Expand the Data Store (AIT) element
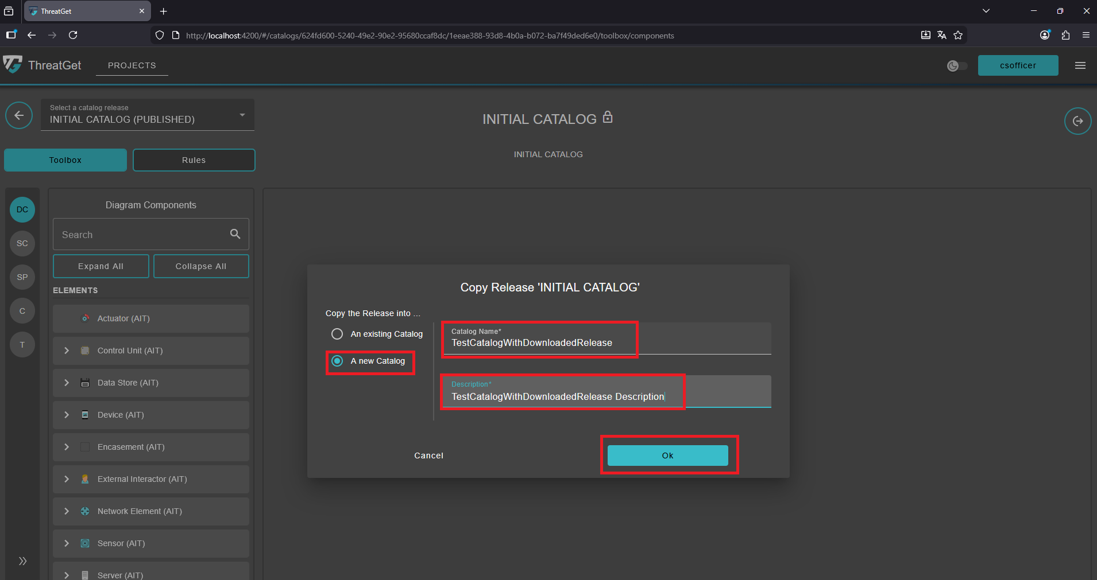 click(x=67, y=383)
